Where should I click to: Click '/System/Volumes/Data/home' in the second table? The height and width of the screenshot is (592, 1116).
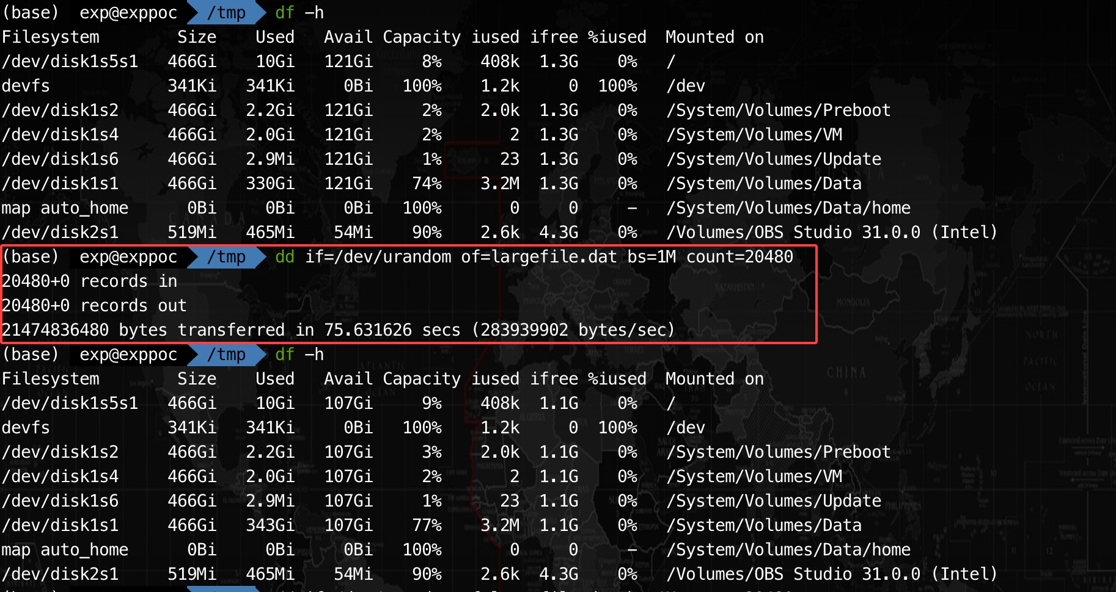788,549
